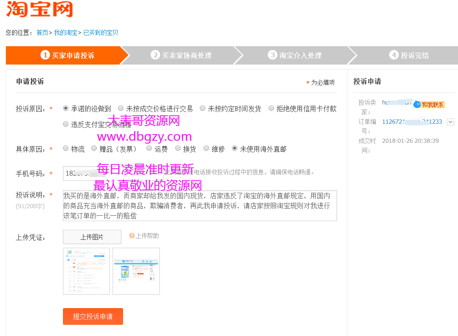This screenshot has width=458, height=336.
Task: Select the 运费 radio option
Action: pyautogui.click(x=149, y=148)
